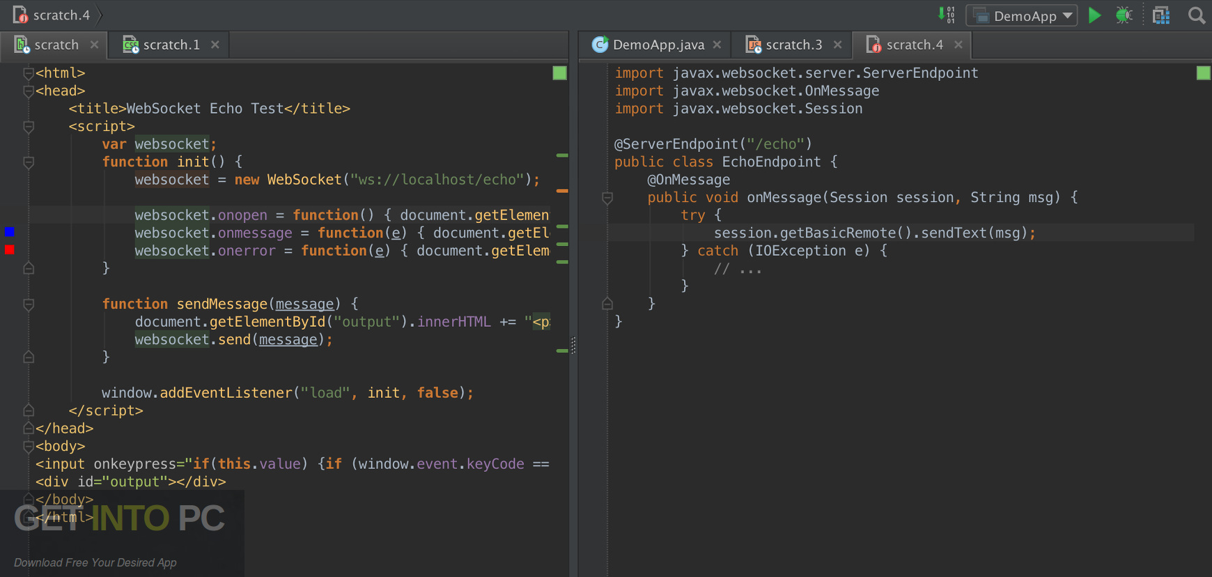Click topmost green stripe mark in left editor
Viewport: 1212px width, 577px height.
pos(562,155)
